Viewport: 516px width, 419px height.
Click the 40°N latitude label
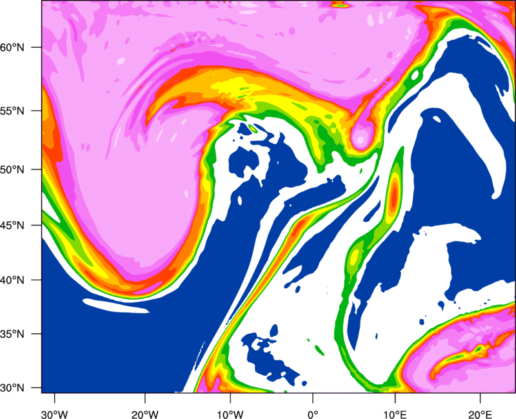(12, 280)
